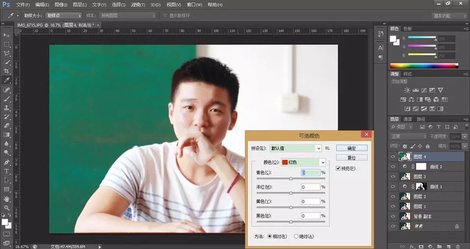Viewport: 470px width, 249px height.
Task: Select the Blur tool
Action: pos(6,144)
